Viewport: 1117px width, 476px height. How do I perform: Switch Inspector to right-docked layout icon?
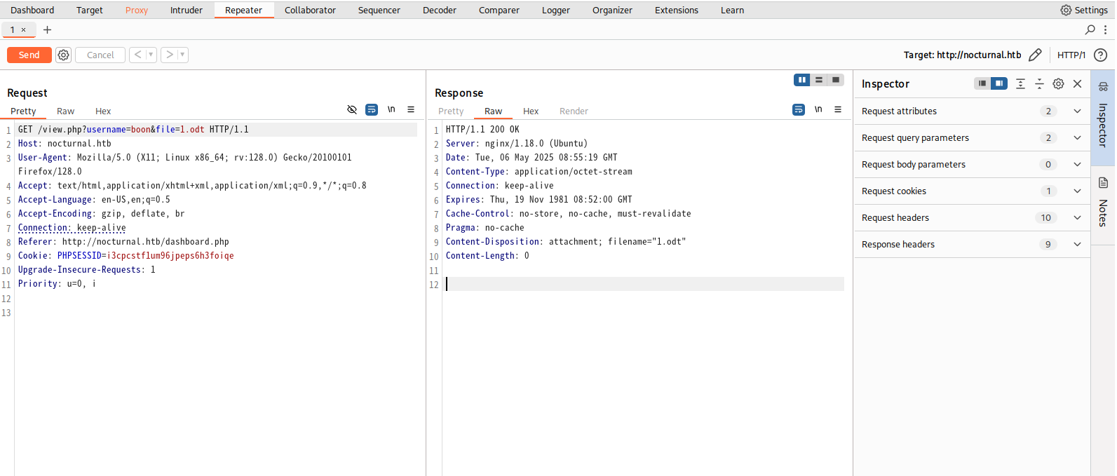(x=999, y=83)
